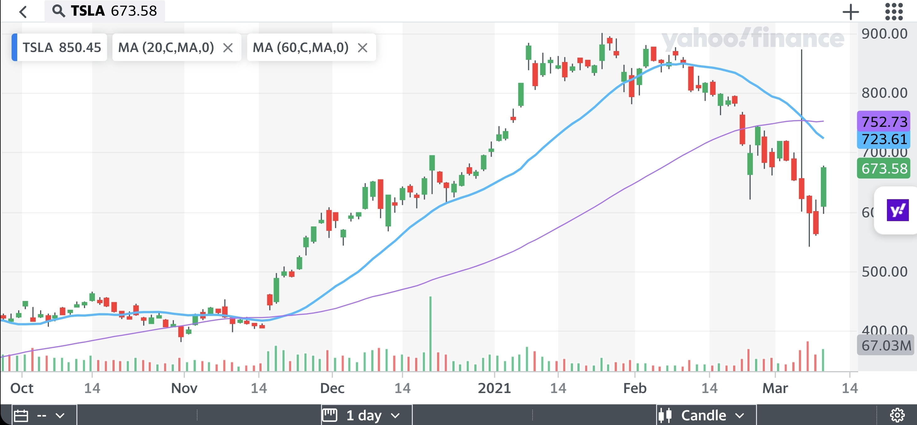Click the TSLA 673.58 symbol search field
The image size is (917, 425).
pos(114,11)
